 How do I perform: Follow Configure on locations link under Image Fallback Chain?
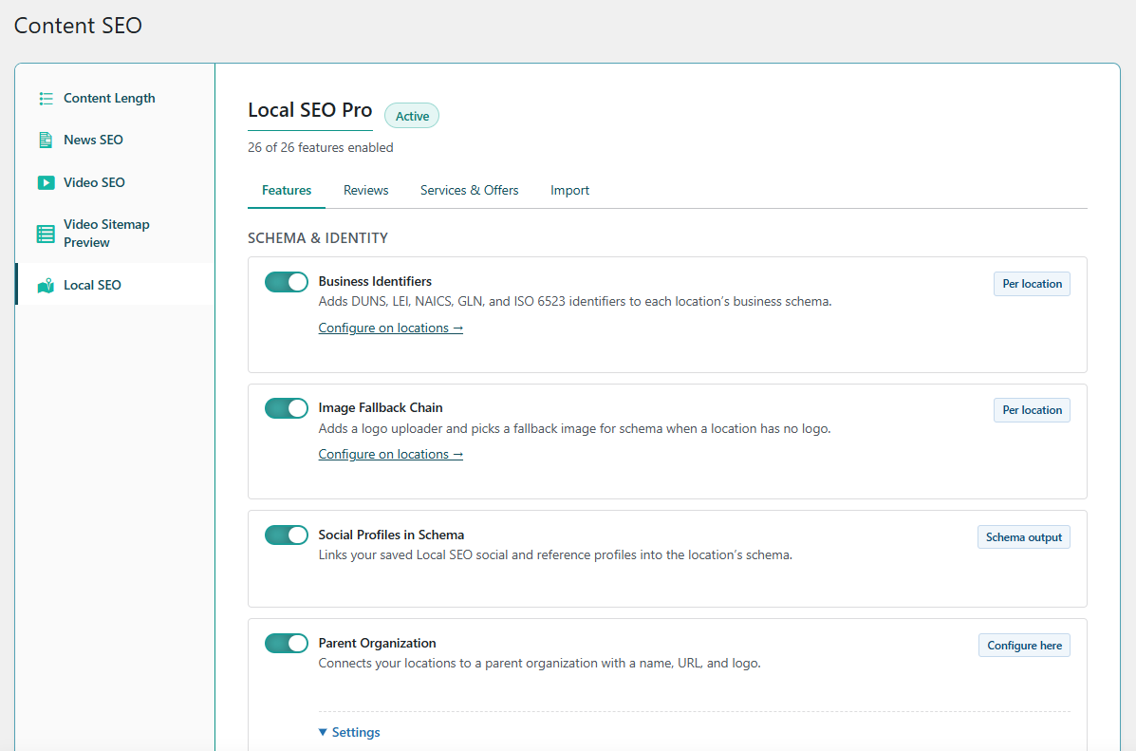(x=390, y=454)
